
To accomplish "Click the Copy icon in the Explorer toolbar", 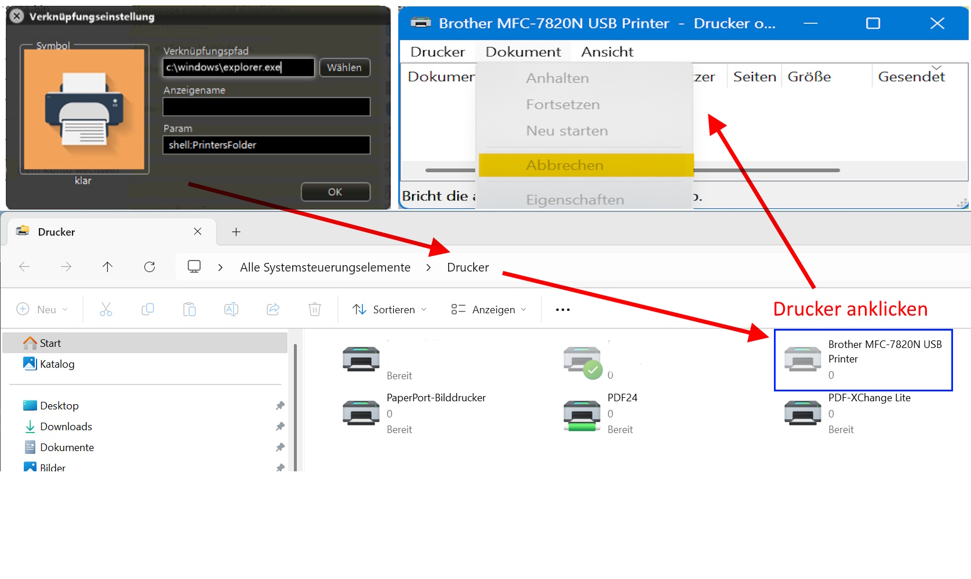I will [148, 310].
